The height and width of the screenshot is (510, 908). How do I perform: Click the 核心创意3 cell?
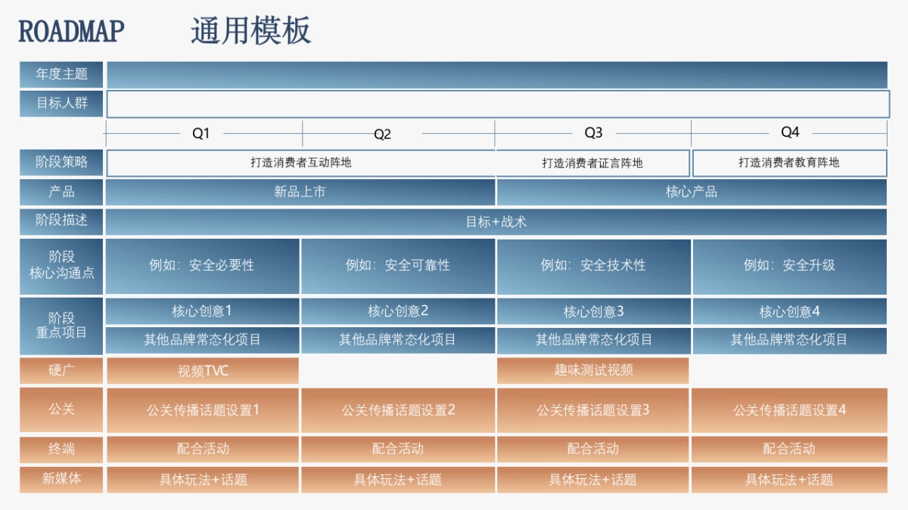click(x=593, y=311)
